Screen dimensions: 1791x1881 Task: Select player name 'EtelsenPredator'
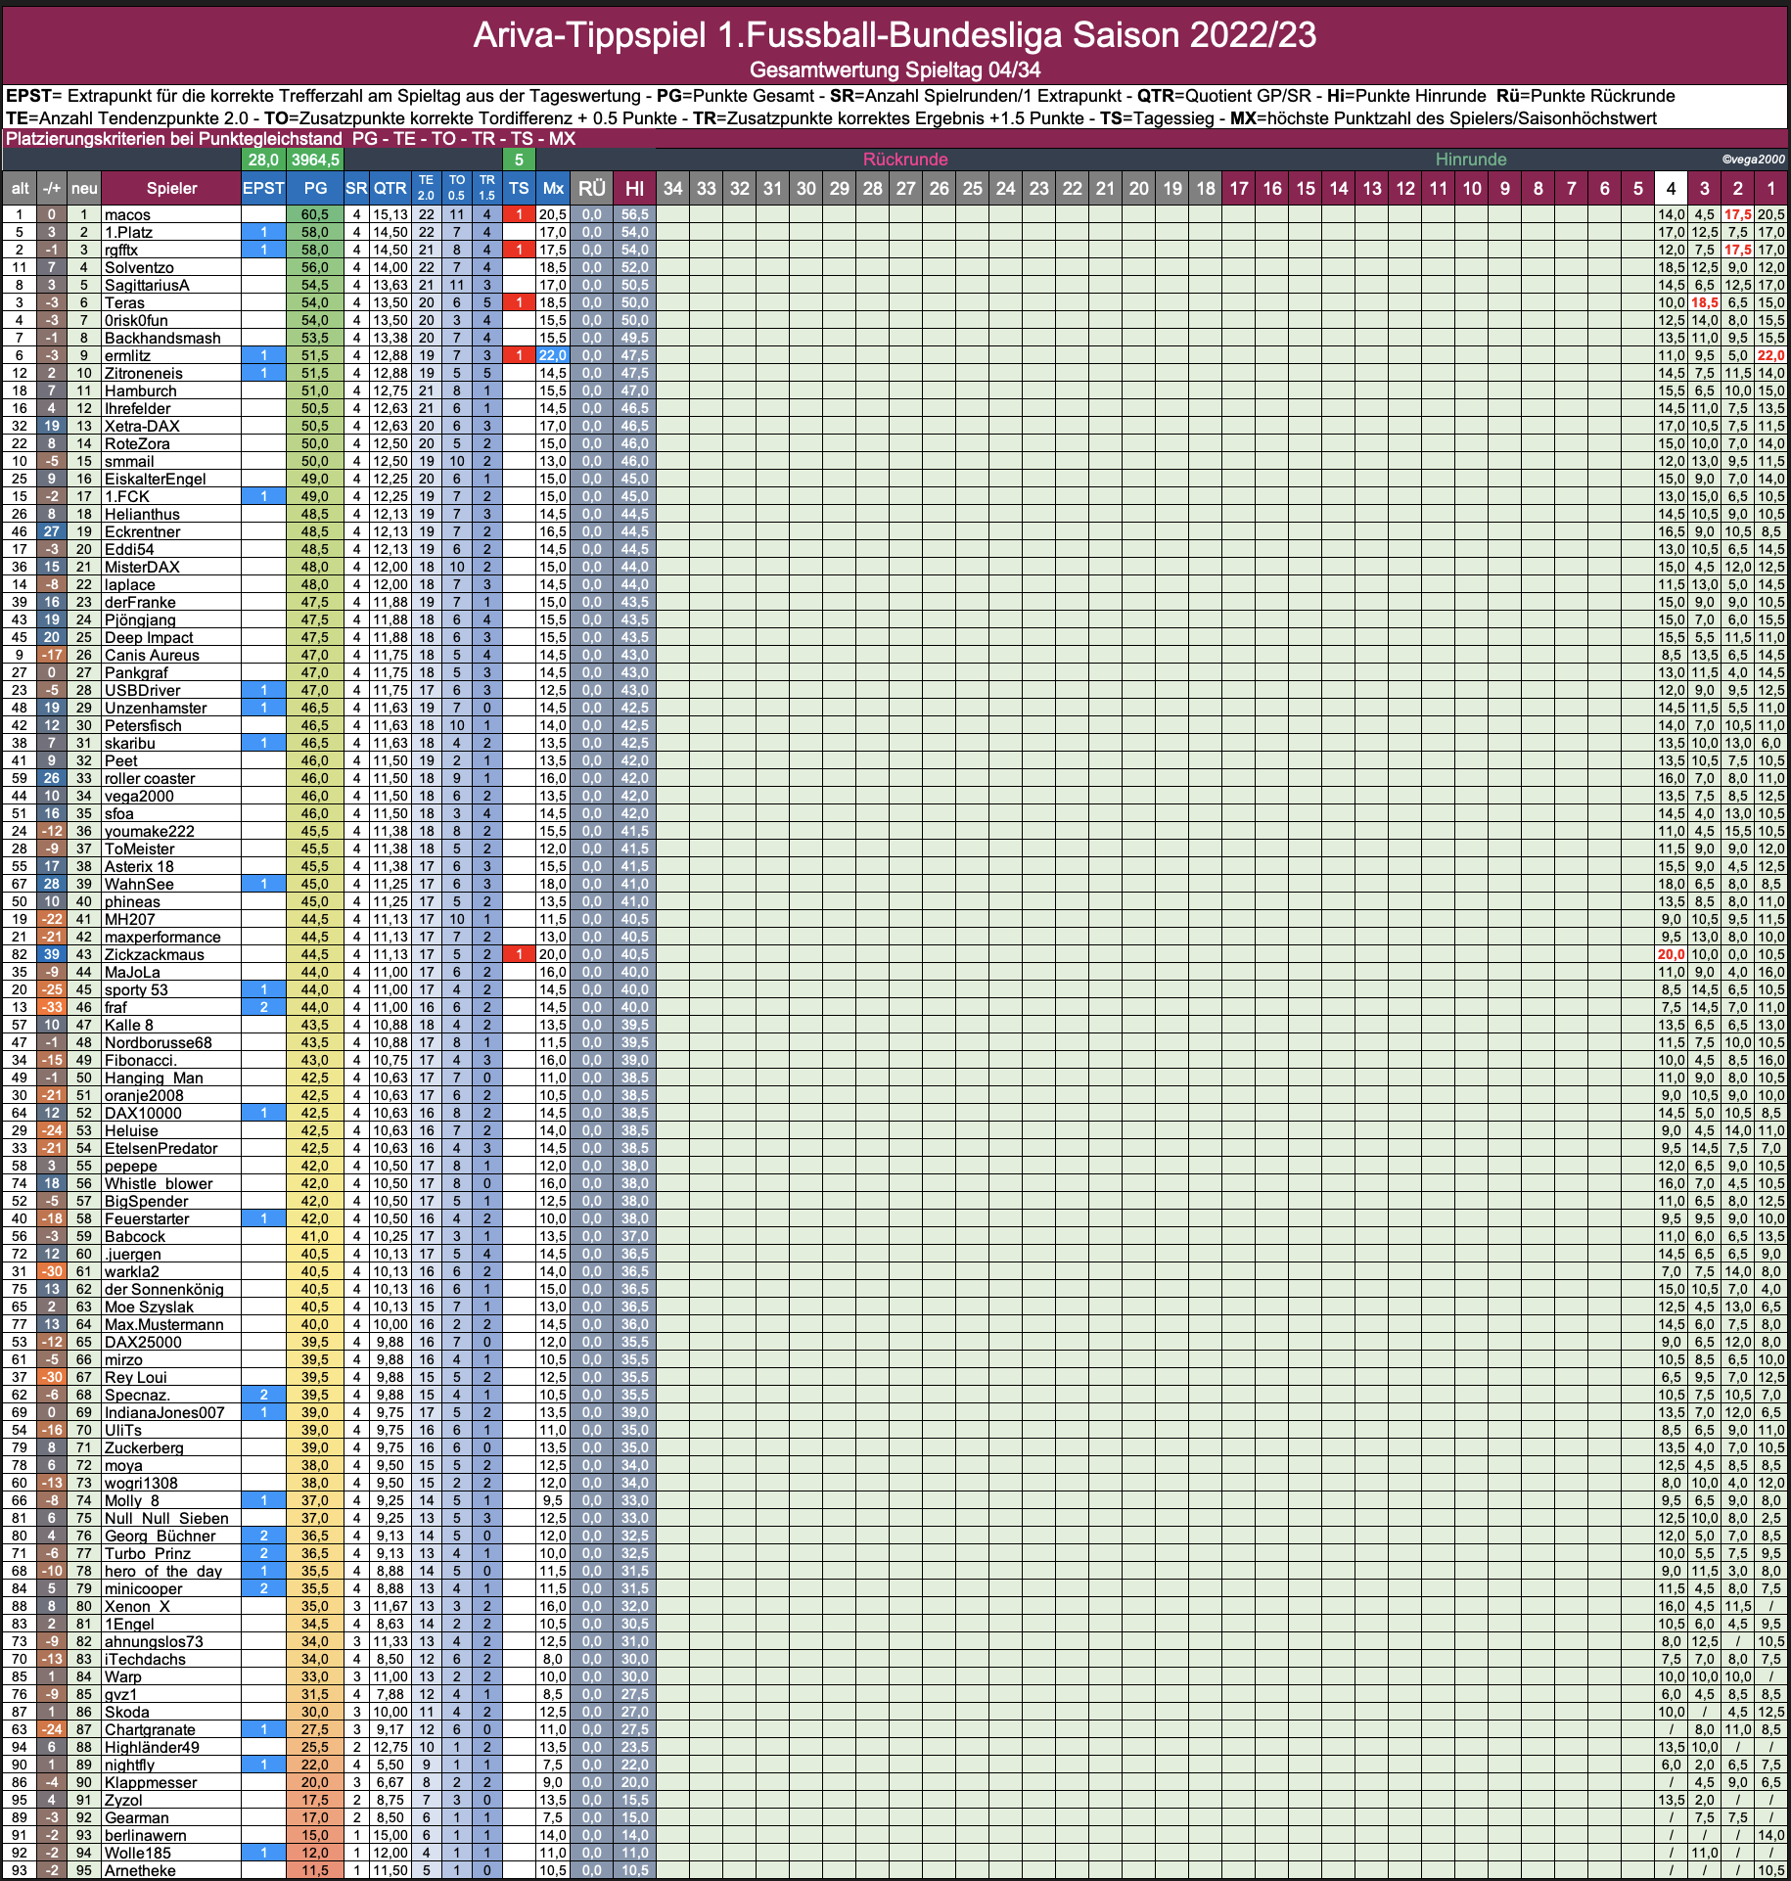point(161,1148)
